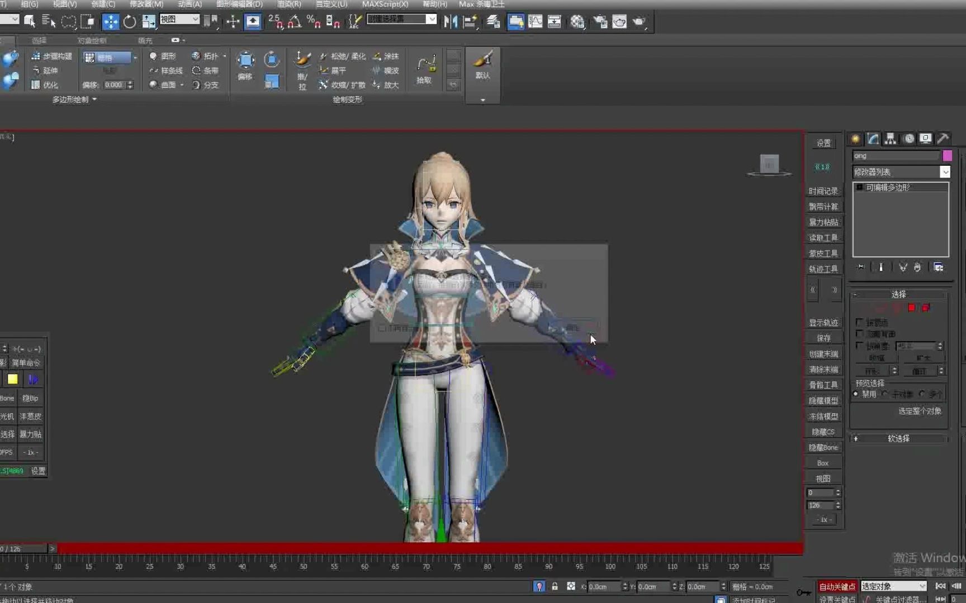
Task: Open the Schematic View icon
Action: (554, 22)
